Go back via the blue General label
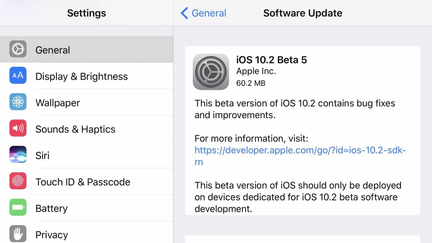Viewport: 432px width, 243px height. point(209,13)
